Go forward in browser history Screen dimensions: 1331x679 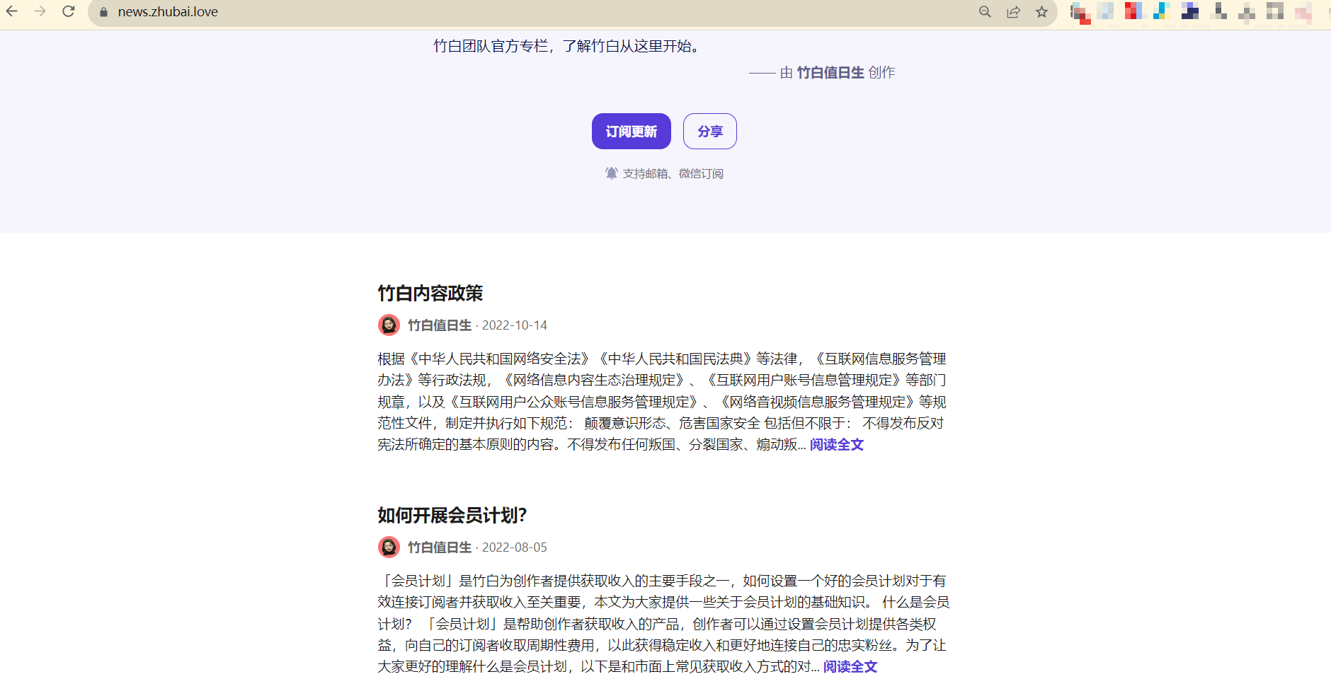point(40,11)
